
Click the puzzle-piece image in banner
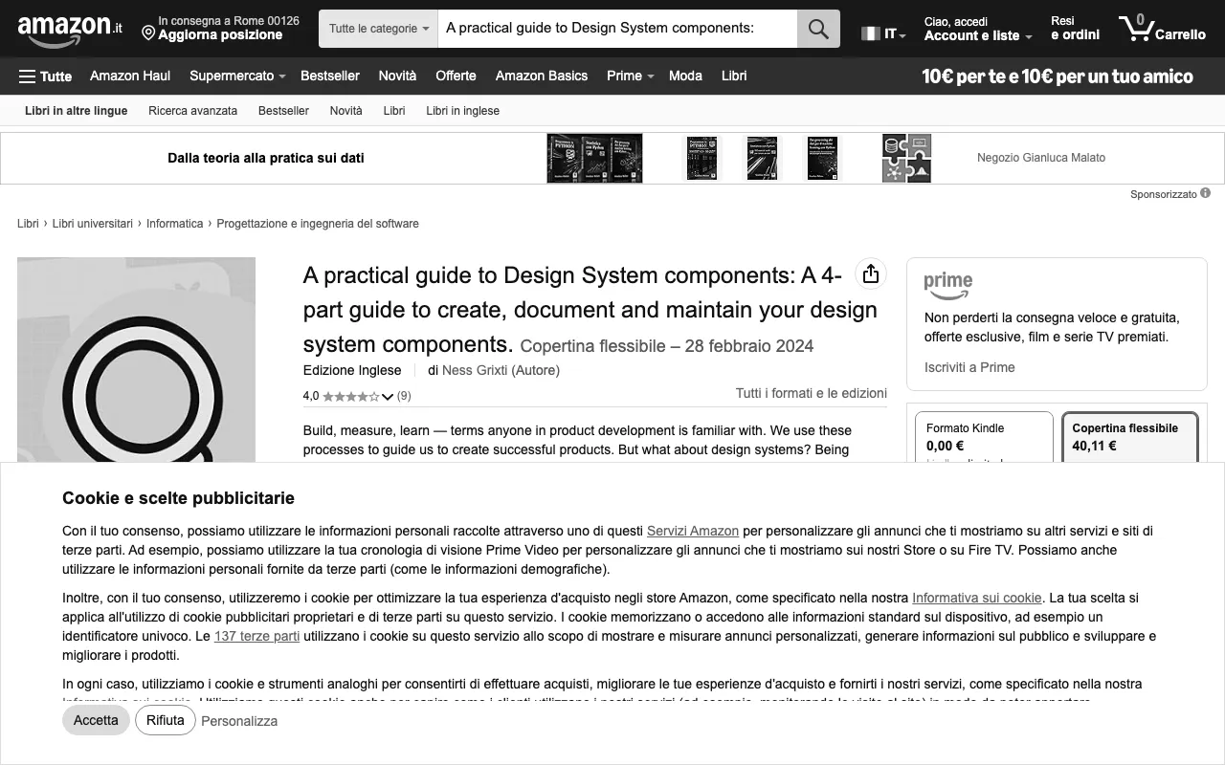point(906,158)
